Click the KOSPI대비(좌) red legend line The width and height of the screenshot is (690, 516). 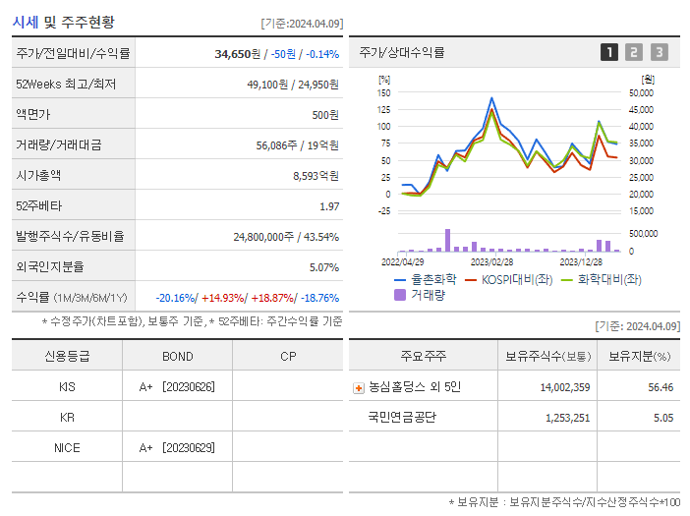(x=471, y=280)
